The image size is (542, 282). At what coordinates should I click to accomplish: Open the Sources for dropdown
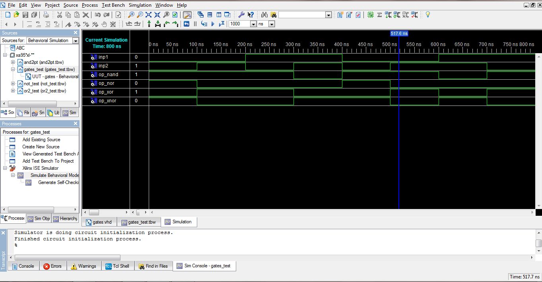coord(76,40)
